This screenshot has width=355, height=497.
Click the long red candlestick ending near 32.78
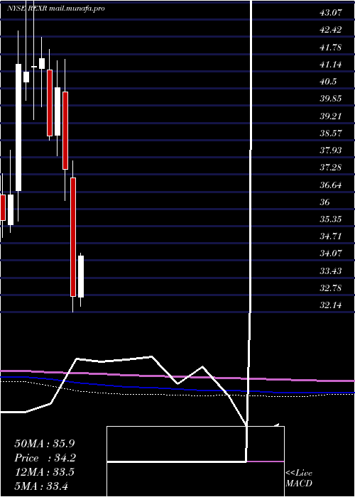[73, 237]
